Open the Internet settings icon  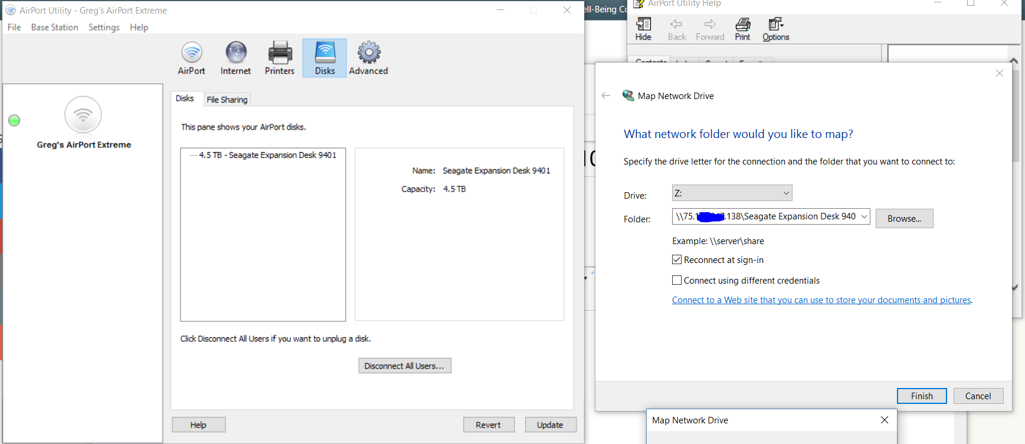pyautogui.click(x=235, y=58)
